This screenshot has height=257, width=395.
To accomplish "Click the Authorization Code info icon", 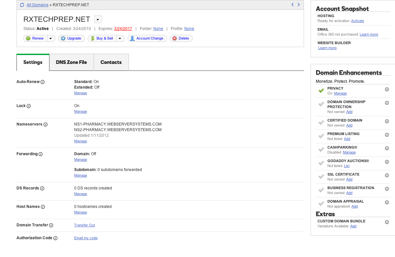I will point(55,238).
